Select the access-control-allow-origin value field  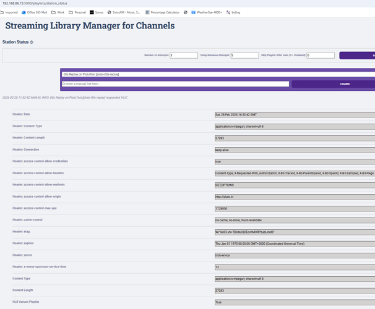[295, 197]
